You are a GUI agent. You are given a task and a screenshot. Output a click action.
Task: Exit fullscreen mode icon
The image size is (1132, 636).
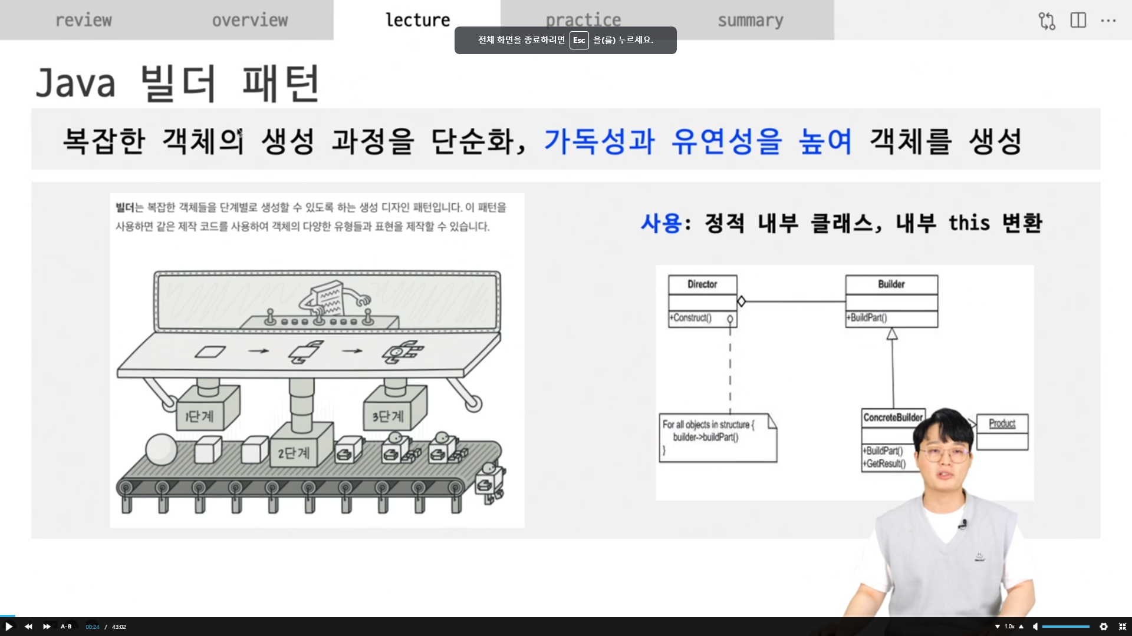coord(1123,627)
